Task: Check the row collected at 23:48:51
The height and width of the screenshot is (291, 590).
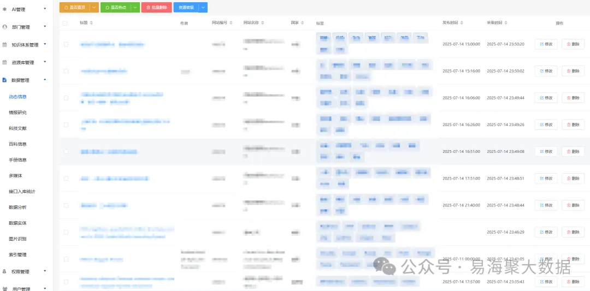Action: pos(66,178)
